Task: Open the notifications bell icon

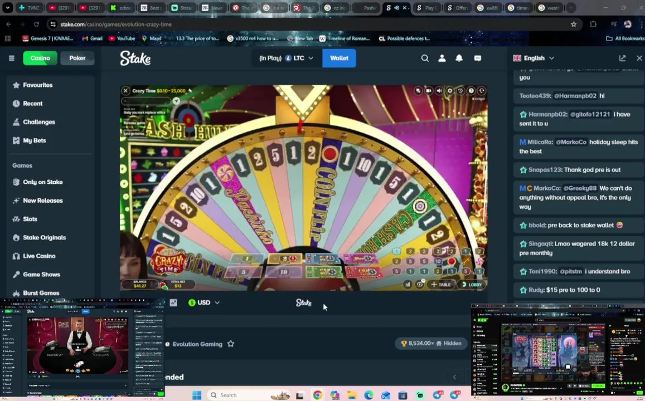Action: click(x=459, y=58)
